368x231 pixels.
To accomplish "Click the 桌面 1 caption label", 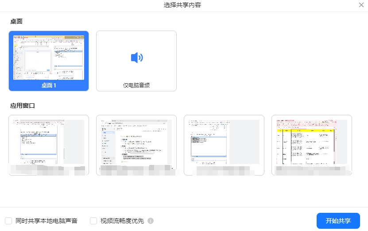I will pyautogui.click(x=49, y=85).
